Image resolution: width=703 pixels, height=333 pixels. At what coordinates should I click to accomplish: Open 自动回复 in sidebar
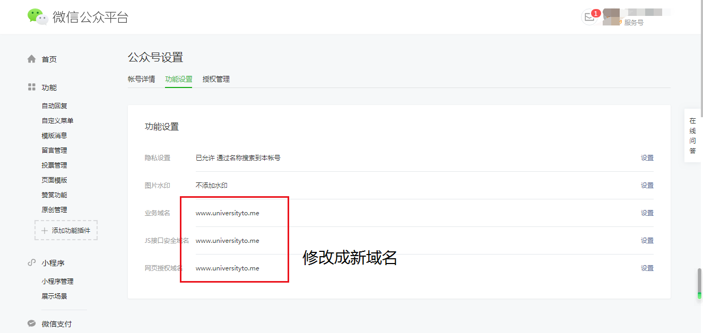pos(55,106)
